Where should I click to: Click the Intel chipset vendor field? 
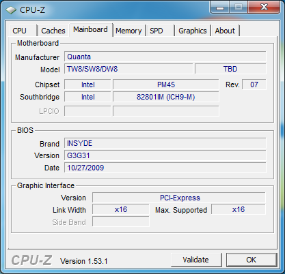[x=87, y=85]
